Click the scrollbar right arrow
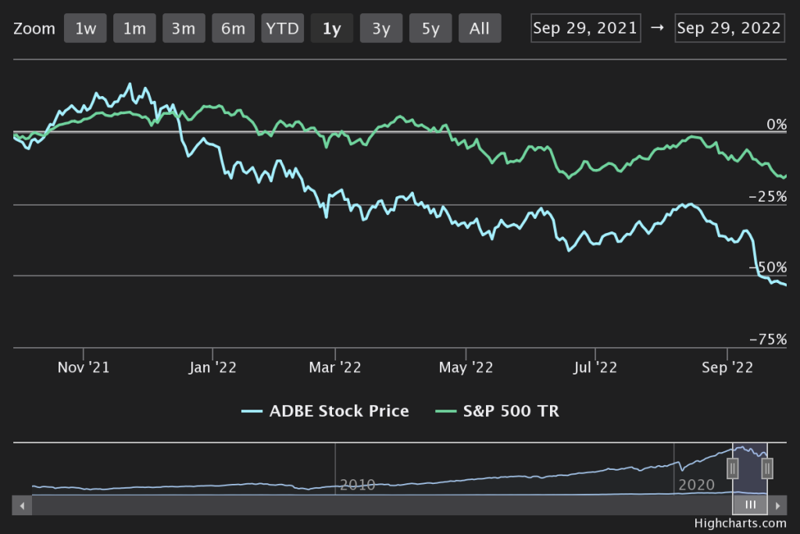800x534 pixels. [x=778, y=505]
